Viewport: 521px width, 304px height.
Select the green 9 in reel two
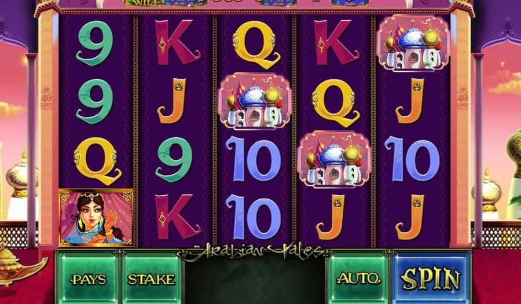point(174,159)
